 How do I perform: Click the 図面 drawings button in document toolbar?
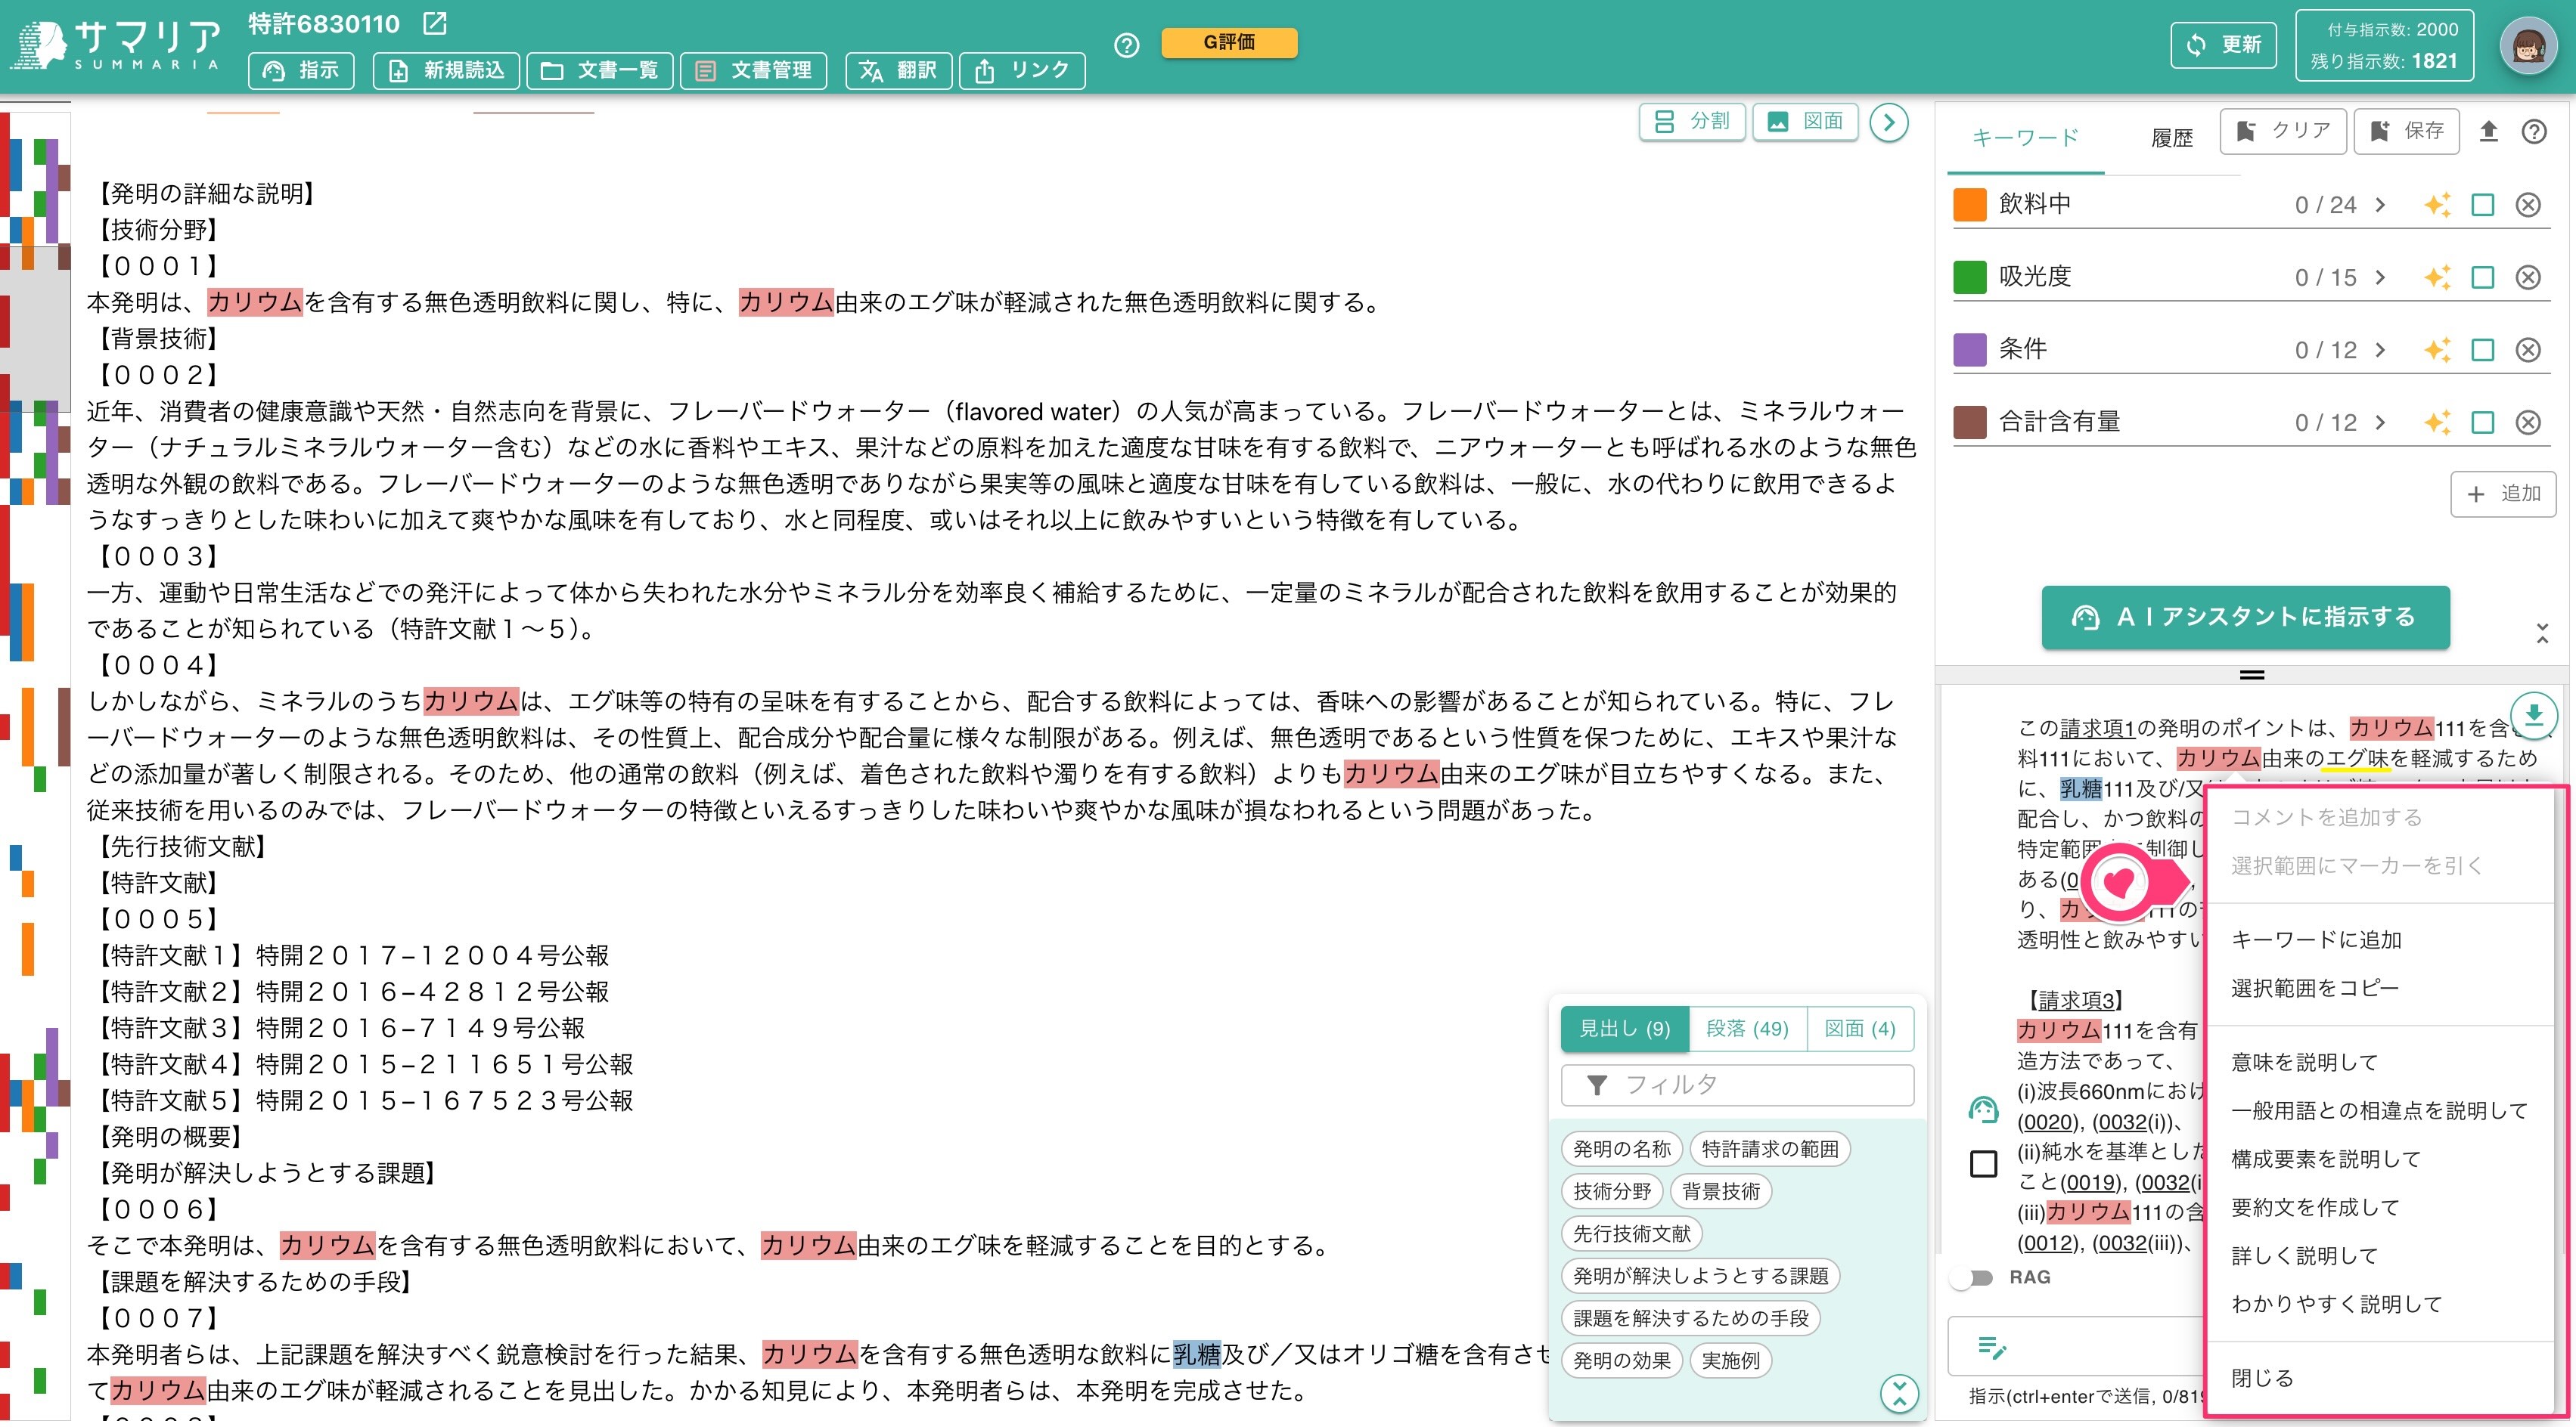[x=1805, y=122]
